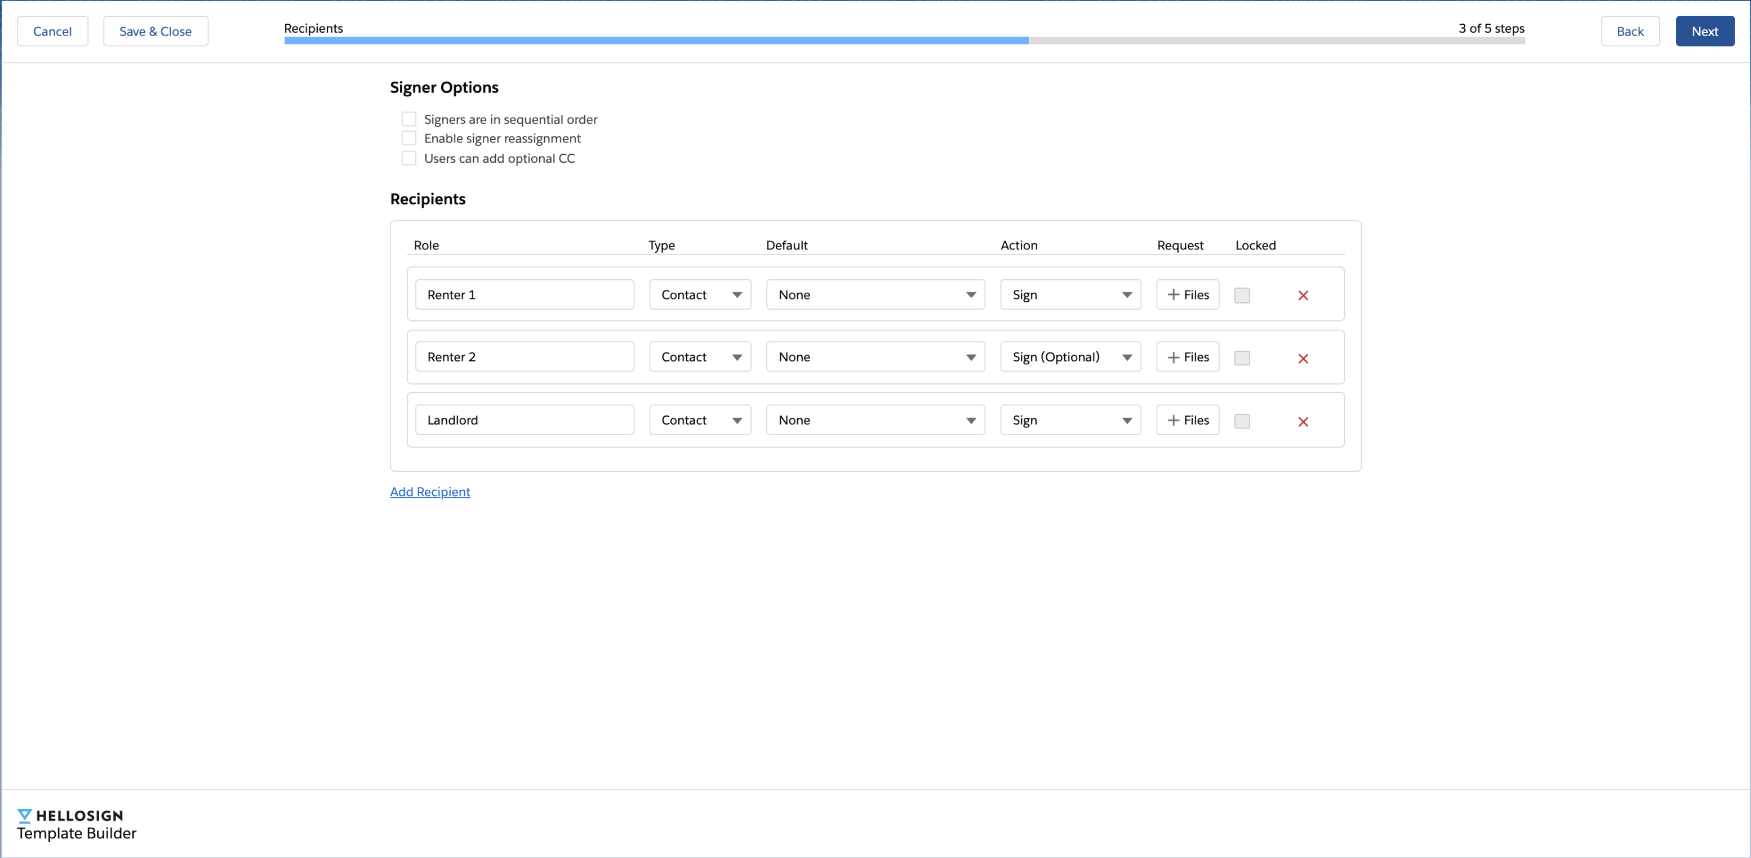Toggle Locked checkbox for Renter 1
This screenshot has height=858, width=1751.
point(1242,296)
